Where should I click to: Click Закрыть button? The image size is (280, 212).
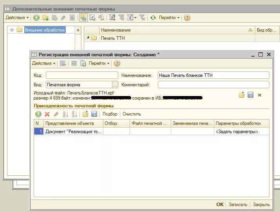coord(261,205)
